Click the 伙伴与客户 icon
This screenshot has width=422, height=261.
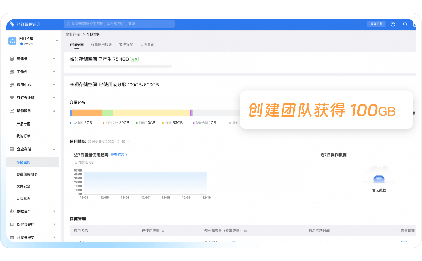[x=12, y=224]
